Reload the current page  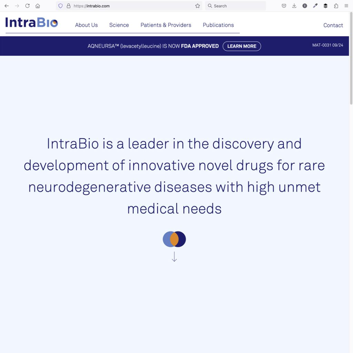coord(27,6)
